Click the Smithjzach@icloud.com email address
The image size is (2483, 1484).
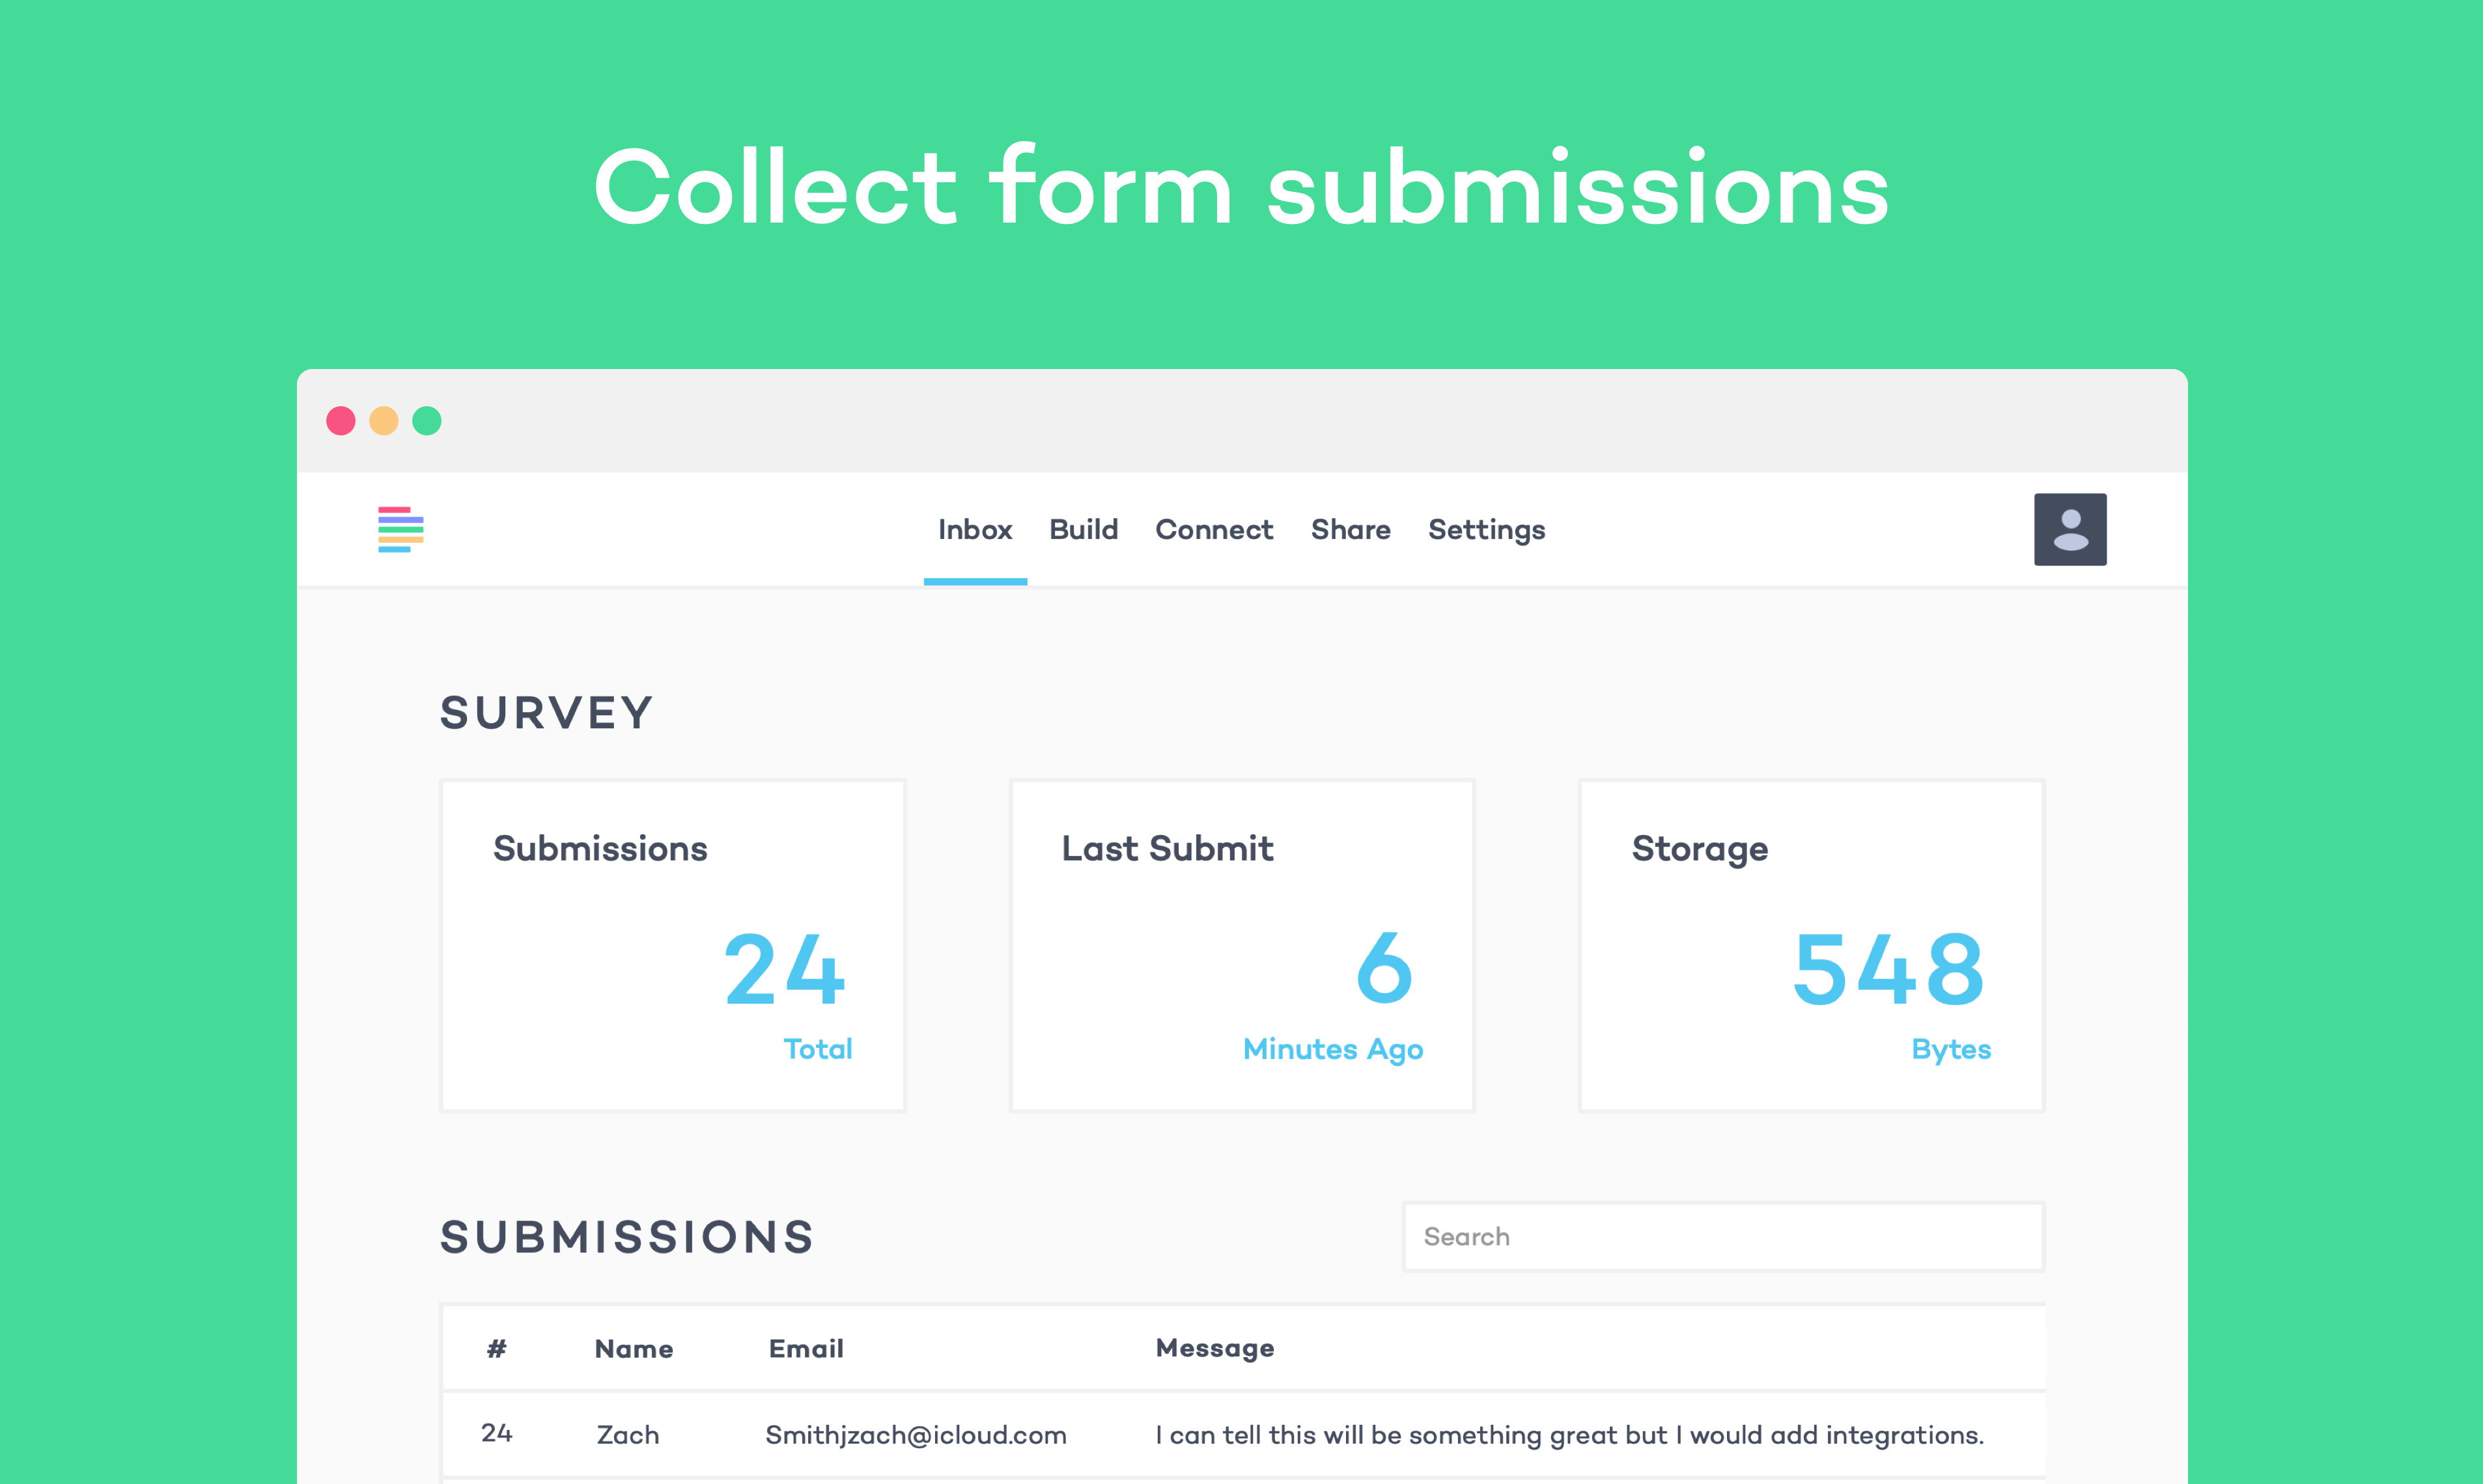tap(916, 1435)
